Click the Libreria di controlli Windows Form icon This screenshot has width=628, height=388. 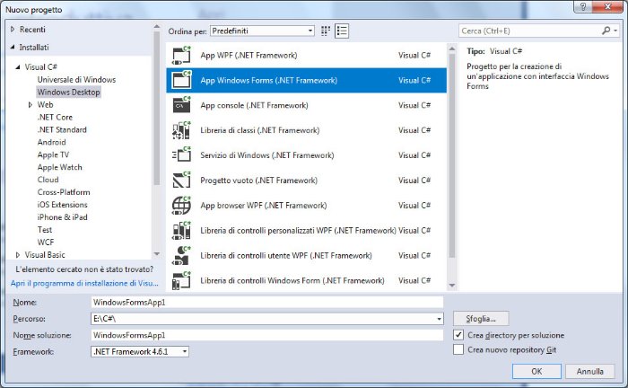click(x=181, y=280)
